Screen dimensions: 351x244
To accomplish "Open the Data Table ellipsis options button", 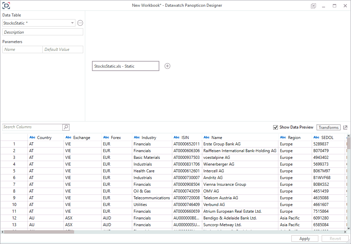I will (x=80, y=23).
